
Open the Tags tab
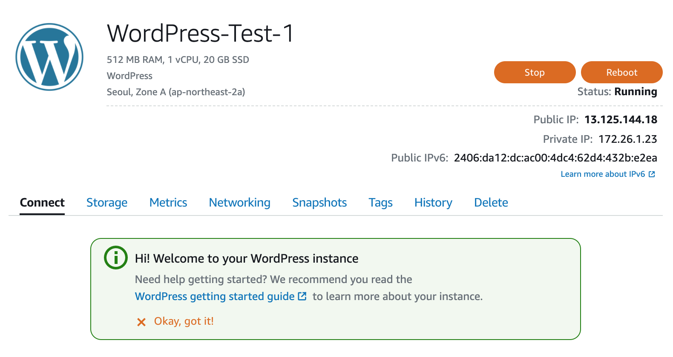click(381, 203)
